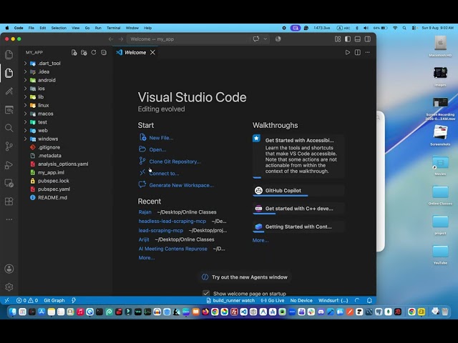Image resolution: width=458 pixels, height=343 pixels.
Task: Open the chat dropdown arrow in title bar
Action: click(265, 39)
